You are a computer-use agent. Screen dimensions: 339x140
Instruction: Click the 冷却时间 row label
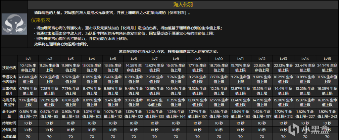[9, 130]
